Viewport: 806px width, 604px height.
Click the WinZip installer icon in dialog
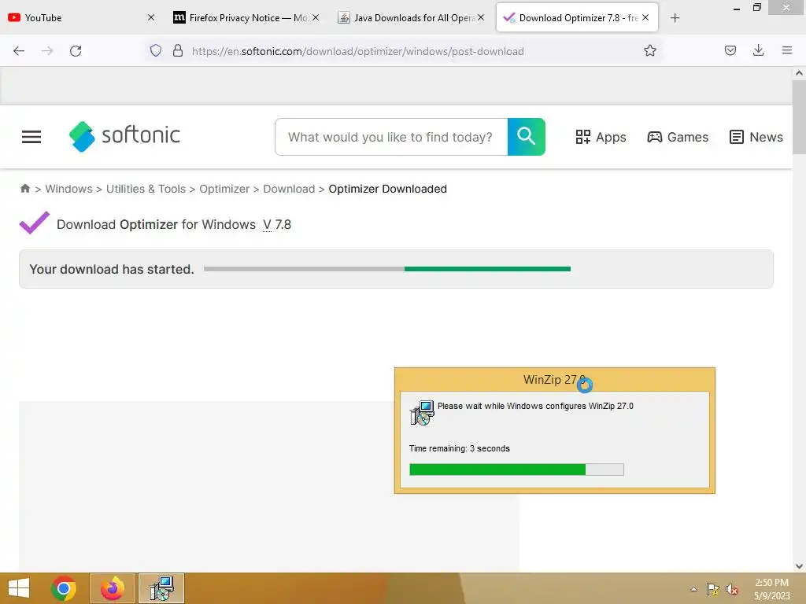coord(422,413)
